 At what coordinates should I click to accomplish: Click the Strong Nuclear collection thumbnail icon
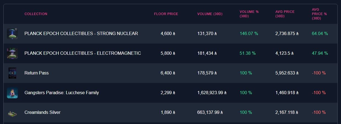(12, 34)
